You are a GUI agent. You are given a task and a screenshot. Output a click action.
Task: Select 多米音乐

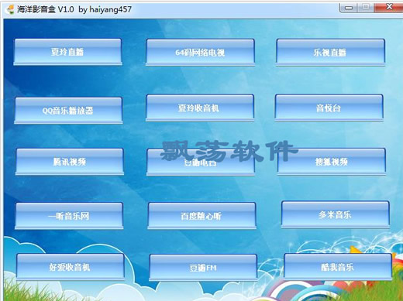pyautogui.click(x=336, y=214)
